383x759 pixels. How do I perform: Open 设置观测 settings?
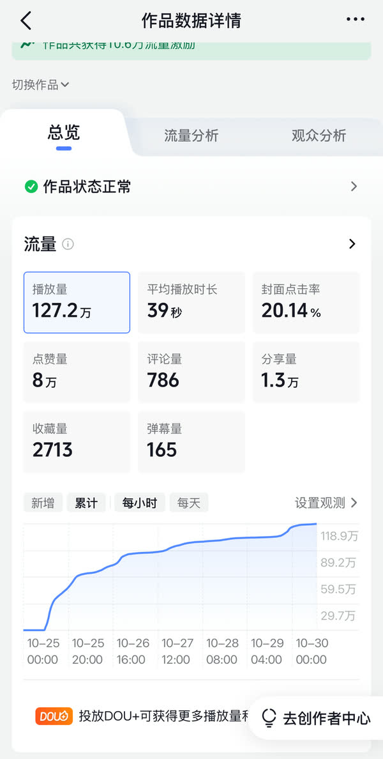(326, 503)
